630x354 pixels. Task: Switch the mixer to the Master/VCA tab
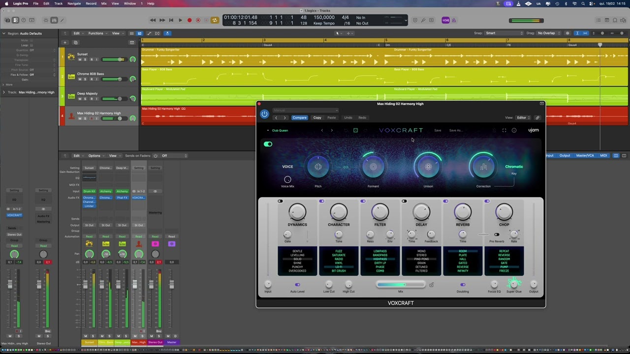[x=585, y=156]
